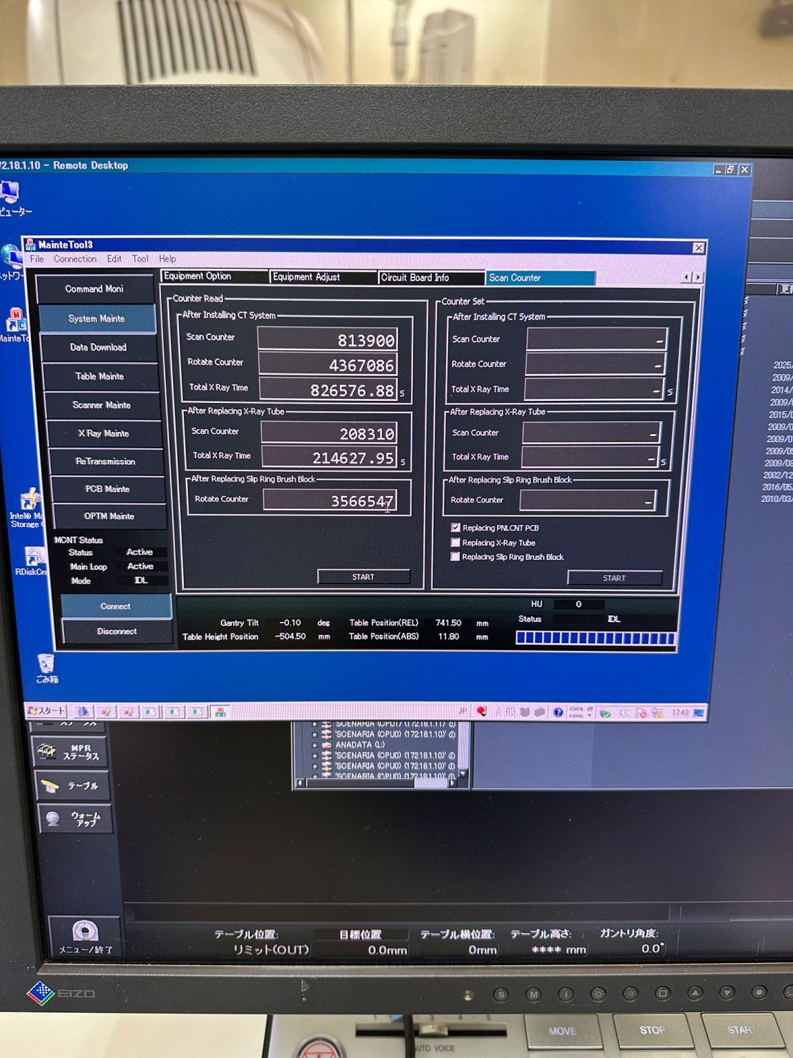Screen dimensions: 793x1058
Task: Click the help icon in system tray
Action: (558, 712)
